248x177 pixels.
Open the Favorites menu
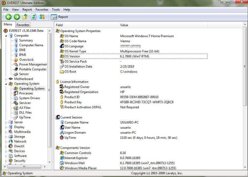pyautogui.click(x=42, y=10)
